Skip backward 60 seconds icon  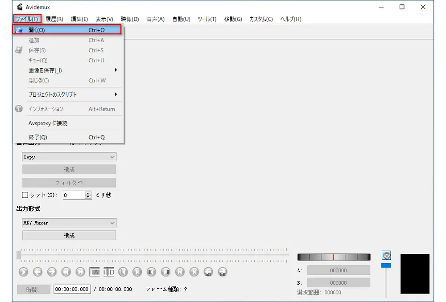(x=208, y=271)
